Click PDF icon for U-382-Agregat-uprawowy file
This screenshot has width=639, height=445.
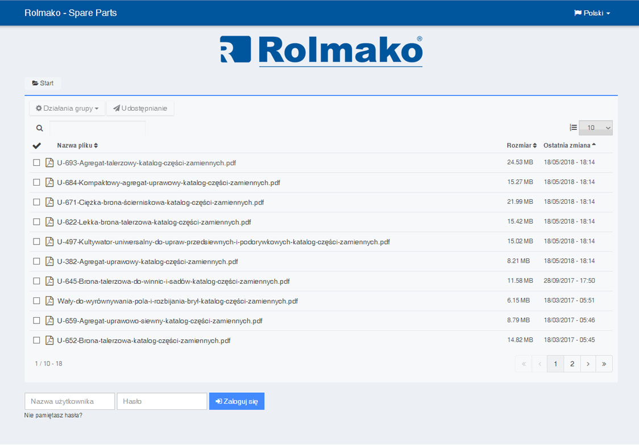coord(49,261)
